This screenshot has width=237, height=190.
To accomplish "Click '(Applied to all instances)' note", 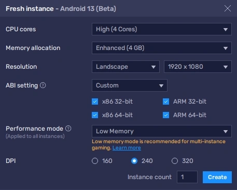I will [35, 136].
